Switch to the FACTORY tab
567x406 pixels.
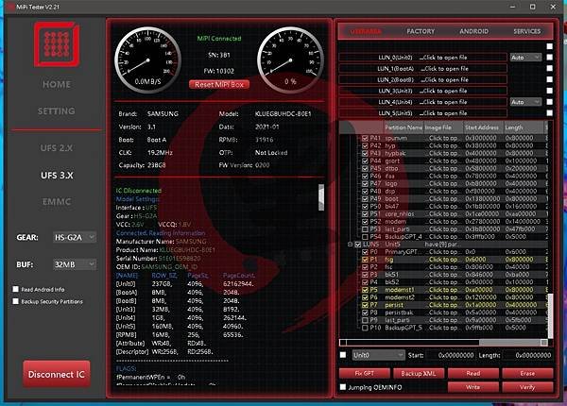(421, 31)
